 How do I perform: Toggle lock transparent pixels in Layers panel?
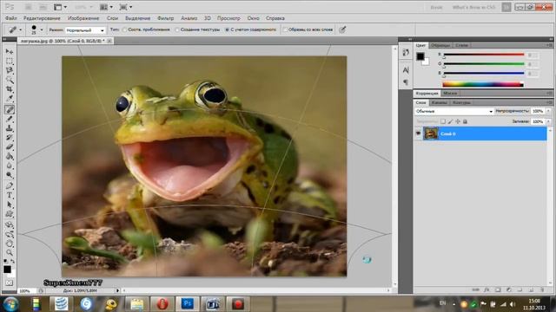(443, 121)
